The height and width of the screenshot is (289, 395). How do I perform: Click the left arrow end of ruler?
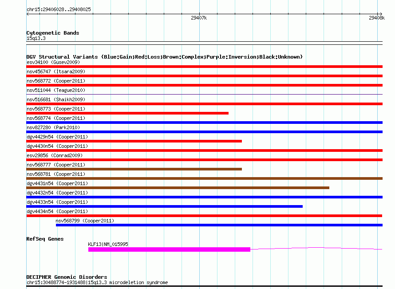pyautogui.click(x=28, y=14)
